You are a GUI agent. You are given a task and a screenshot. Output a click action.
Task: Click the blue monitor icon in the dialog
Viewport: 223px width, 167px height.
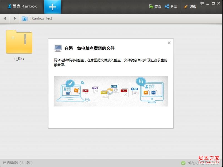tap(58, 48)
